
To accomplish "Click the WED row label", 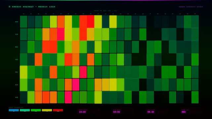I will click(17, 47).
